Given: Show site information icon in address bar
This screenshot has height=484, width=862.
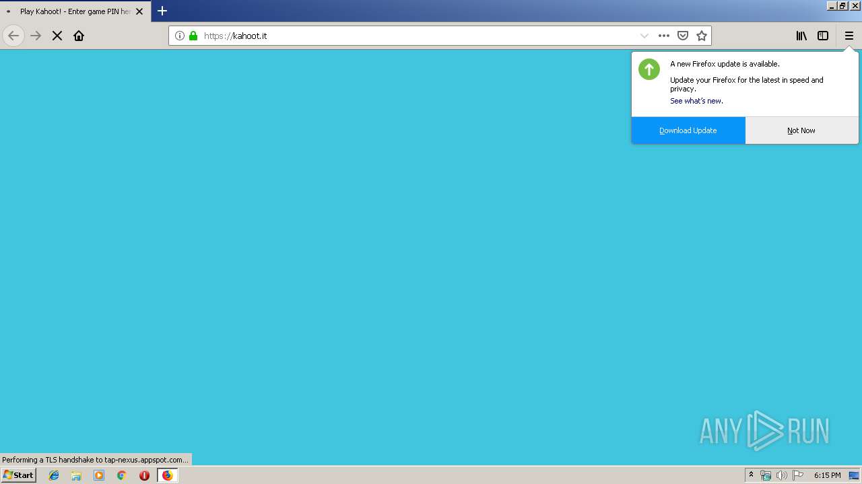Looking at the screenshot, I should coord(180,36).
